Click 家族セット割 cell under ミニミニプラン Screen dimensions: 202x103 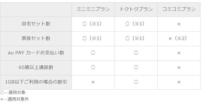(93, 38)
